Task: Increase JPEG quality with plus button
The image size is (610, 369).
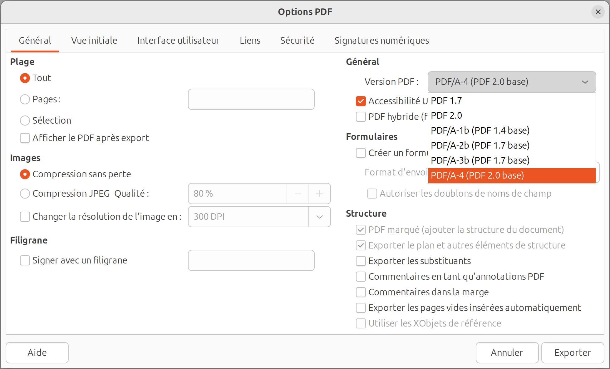Action: (319, 194)
